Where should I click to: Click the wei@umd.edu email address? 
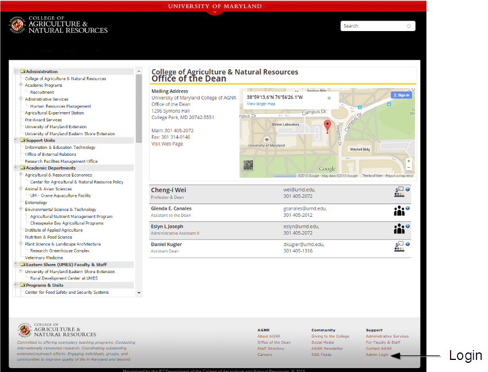click(299, 190)
